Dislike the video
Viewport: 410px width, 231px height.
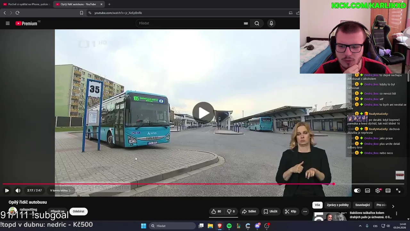click(x=231, y=211)
